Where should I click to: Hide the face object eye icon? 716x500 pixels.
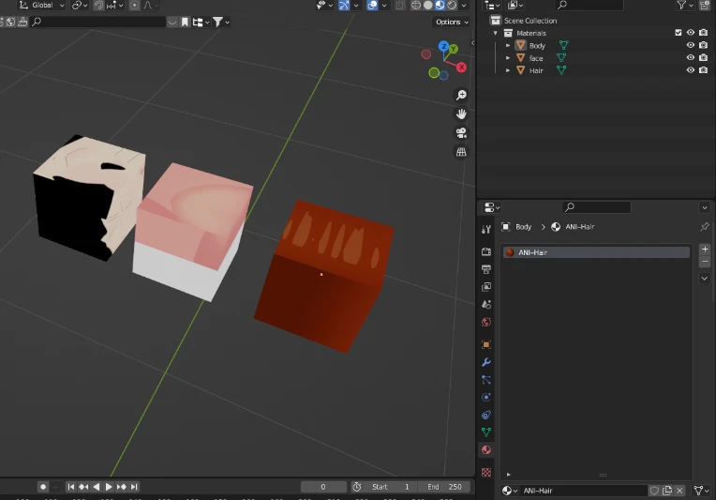tap(691, 57)
